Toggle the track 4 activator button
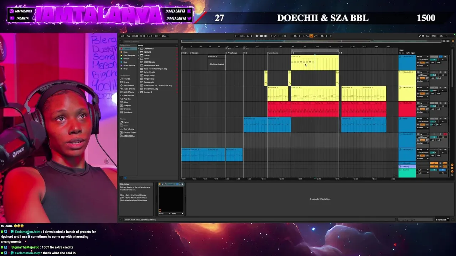Screen dimensions: 456x256 point(434,103)
